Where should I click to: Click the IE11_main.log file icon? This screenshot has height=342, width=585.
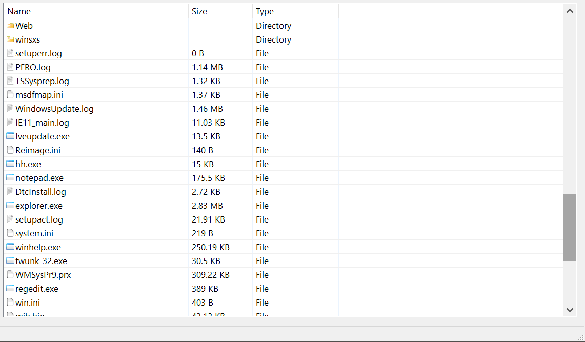[10, 123]
